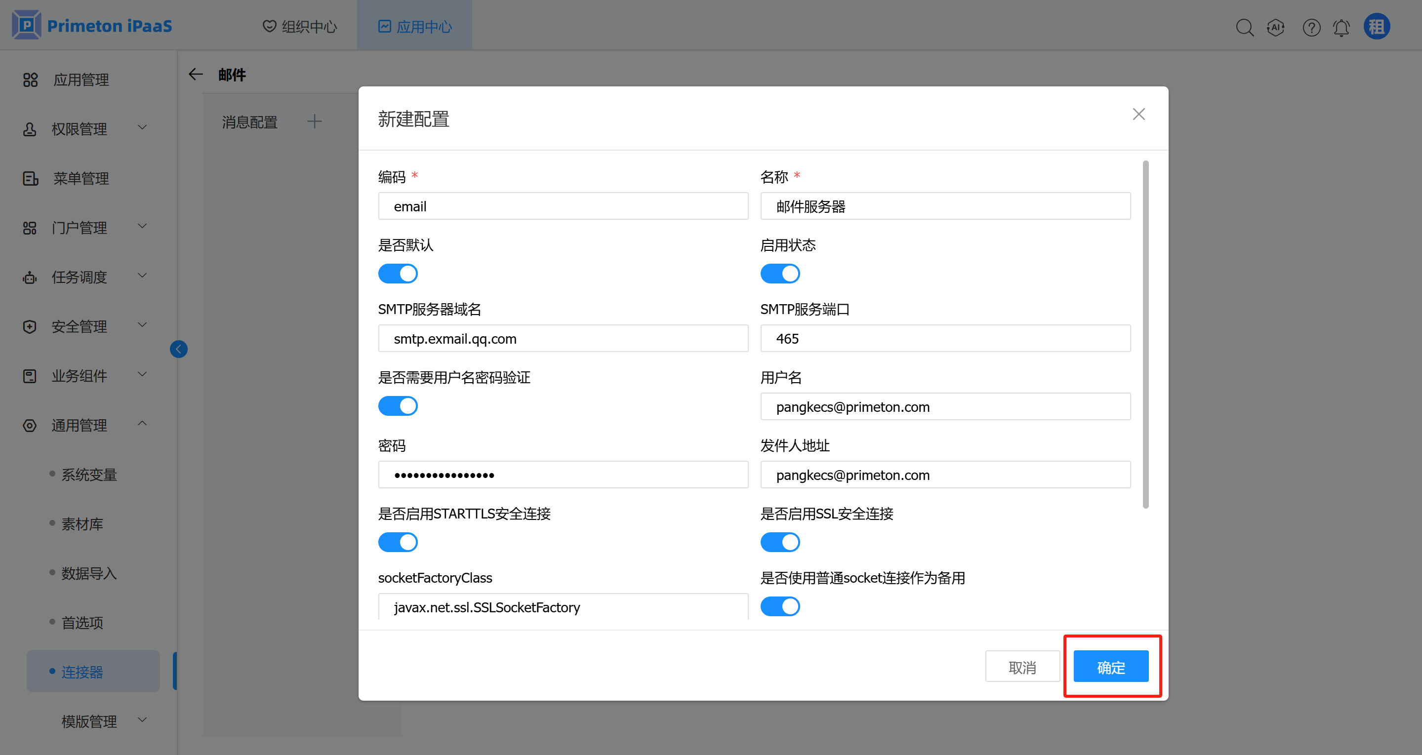
Task: Click the 取消 cancel button
Action: [x=1022, y=667]
